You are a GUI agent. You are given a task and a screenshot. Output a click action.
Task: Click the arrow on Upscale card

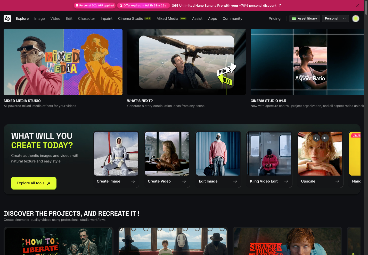point(337,181)
